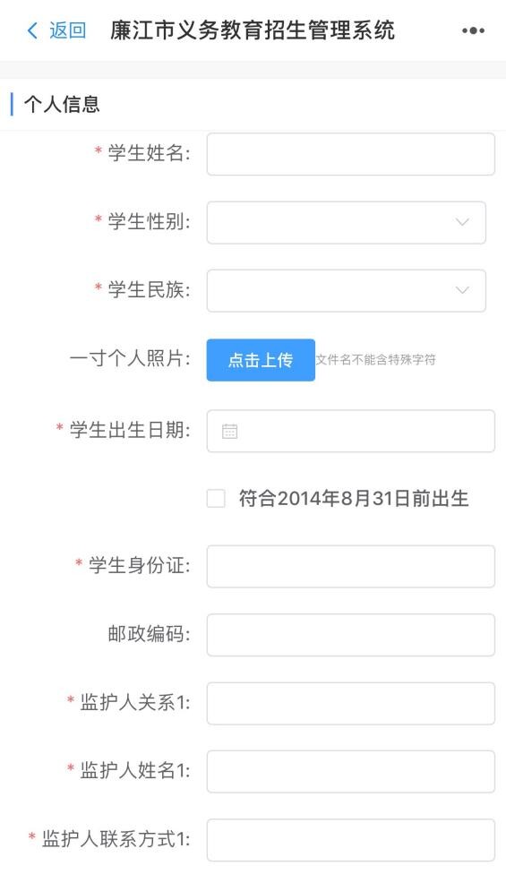Screen dimensions: 506x874
Task: Click the calendar icon in birth date field
Action: click(229, 431)
